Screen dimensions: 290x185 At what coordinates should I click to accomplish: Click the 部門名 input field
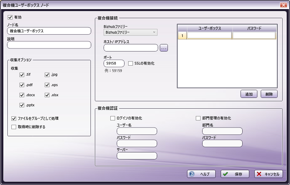point(222,131)
